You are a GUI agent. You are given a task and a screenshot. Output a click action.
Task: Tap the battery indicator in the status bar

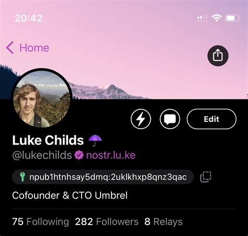[233, 18]
